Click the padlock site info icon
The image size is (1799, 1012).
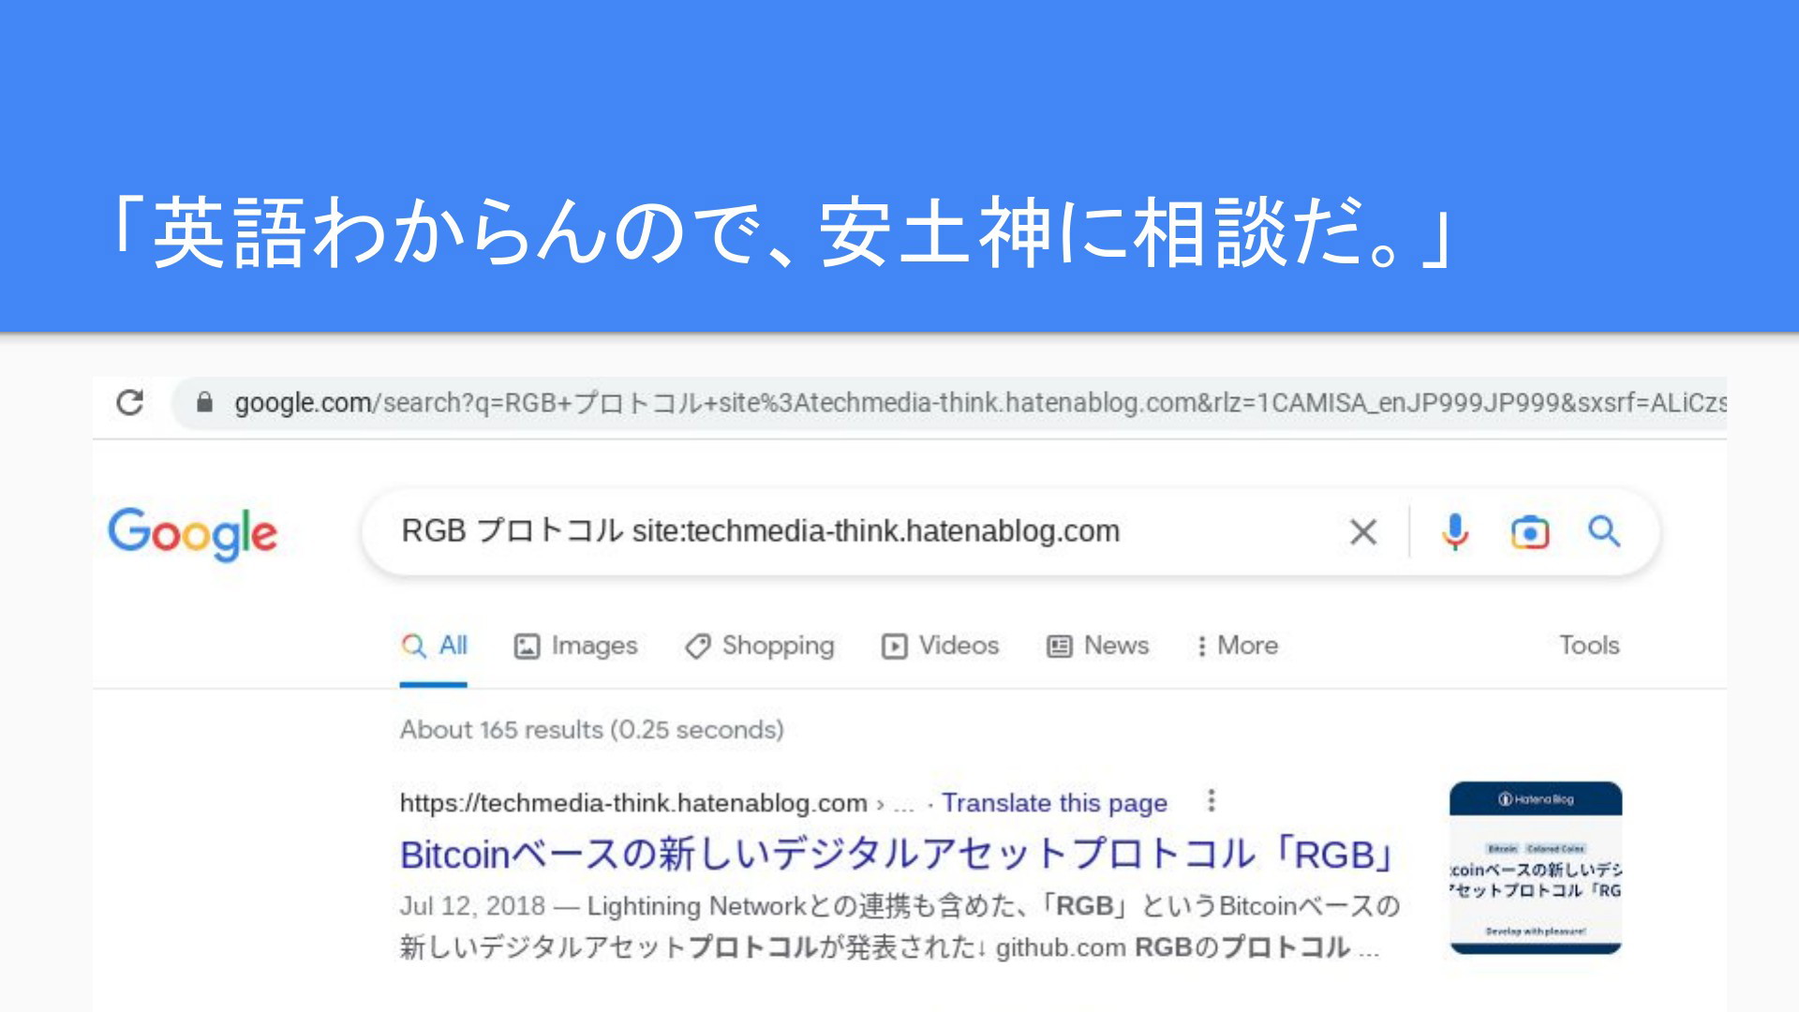[x=204, y=403]
